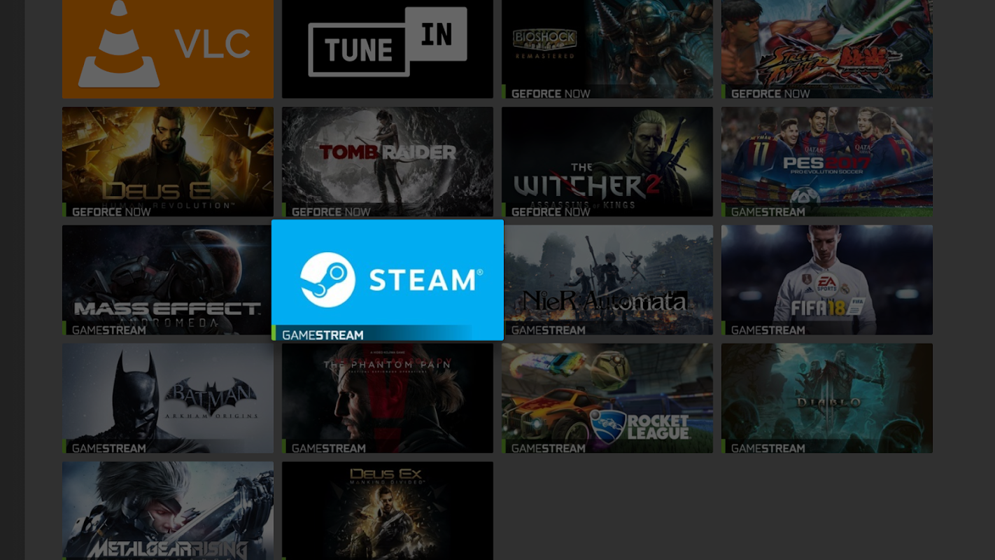995x560 pixels.
Task: Launch the Rocket League tile
Action: click(x=607, y=398)
